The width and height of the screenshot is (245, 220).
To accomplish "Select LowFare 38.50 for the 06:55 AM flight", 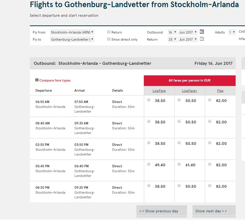I will pyautogui.click(x=149, y=100).
